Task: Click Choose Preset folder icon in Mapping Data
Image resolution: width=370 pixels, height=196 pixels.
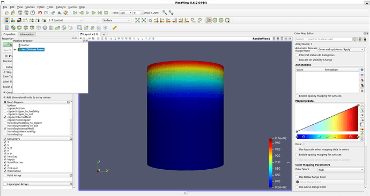Action: [x=362, y=129]
